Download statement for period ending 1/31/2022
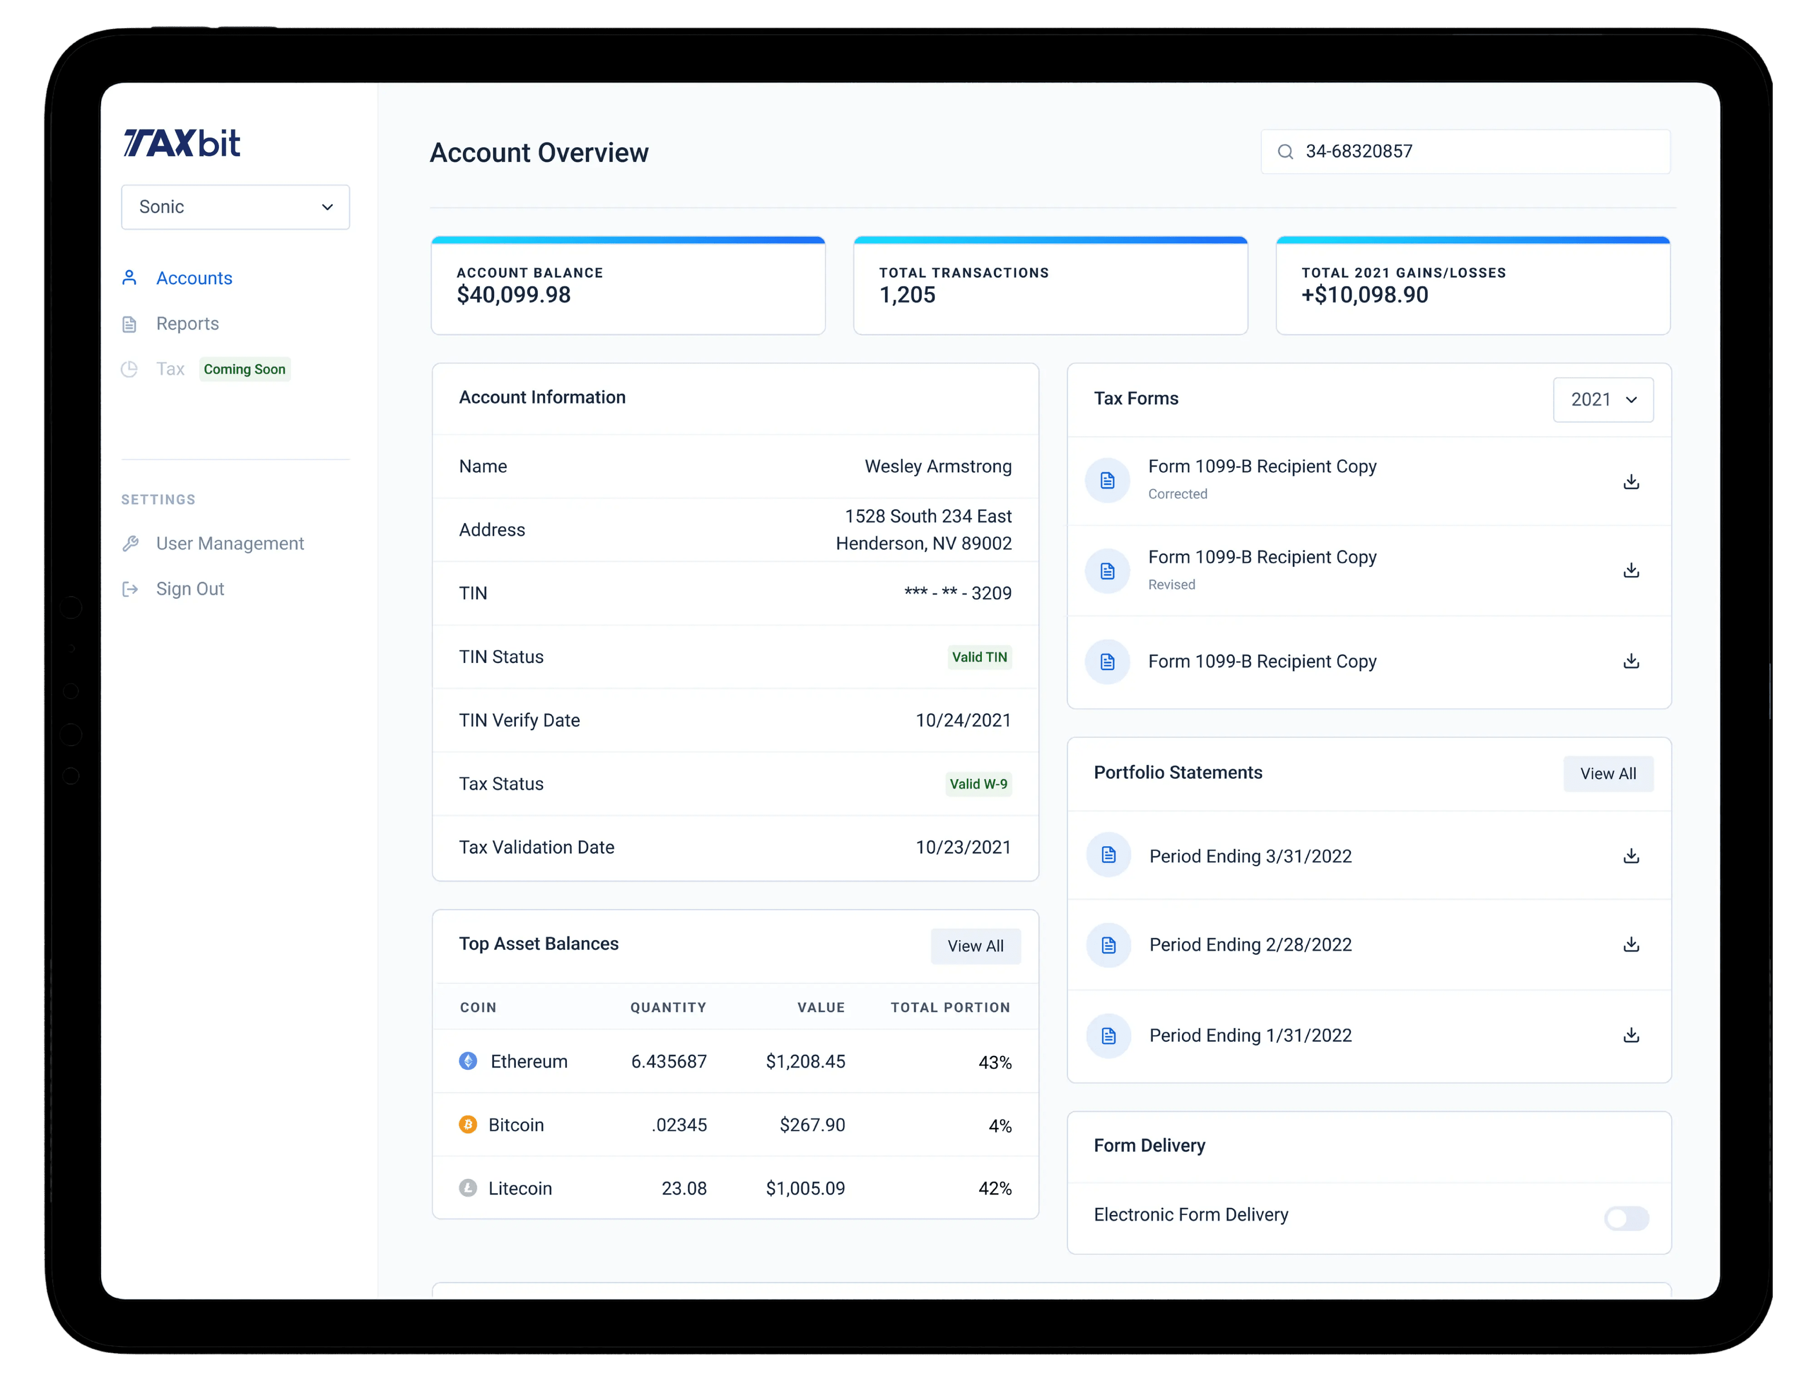Screen dimensions: 1816x1384 (x=1631, y=1035)
